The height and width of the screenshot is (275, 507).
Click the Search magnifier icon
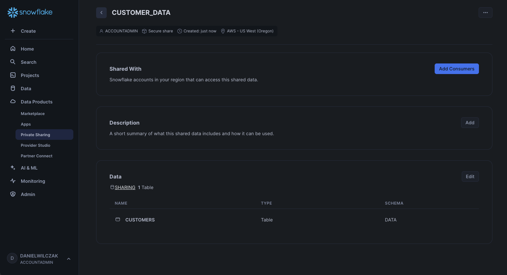click(13, 62)
